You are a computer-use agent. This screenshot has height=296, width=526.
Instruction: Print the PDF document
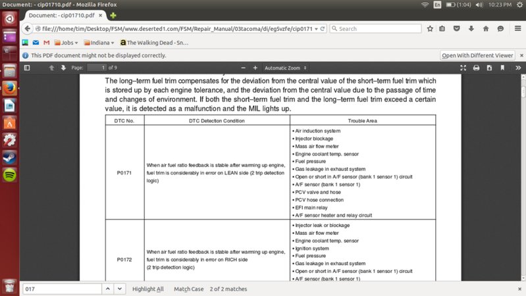pos(476,68)
